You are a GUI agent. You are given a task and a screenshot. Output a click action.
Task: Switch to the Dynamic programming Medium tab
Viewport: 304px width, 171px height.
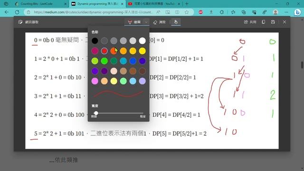click(97, 4)
